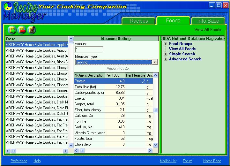This screenshot has height=166, width=230.
Task: Click Desc list scroll down arrow
Action: (71, 145)
